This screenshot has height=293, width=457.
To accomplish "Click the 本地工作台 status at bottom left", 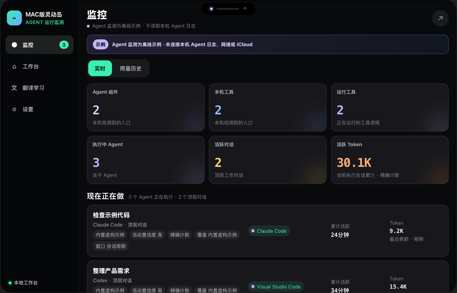I will pos(23,283).
